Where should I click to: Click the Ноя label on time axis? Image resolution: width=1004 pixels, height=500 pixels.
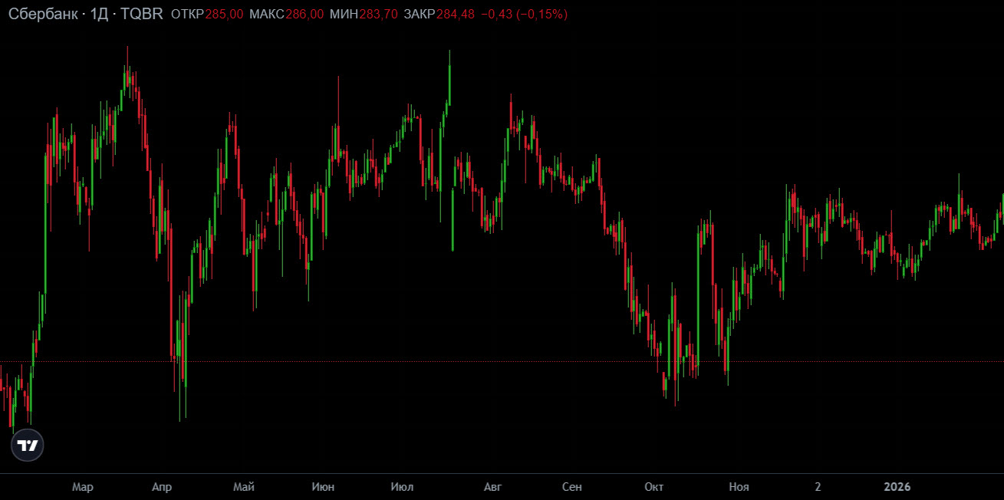739,487
